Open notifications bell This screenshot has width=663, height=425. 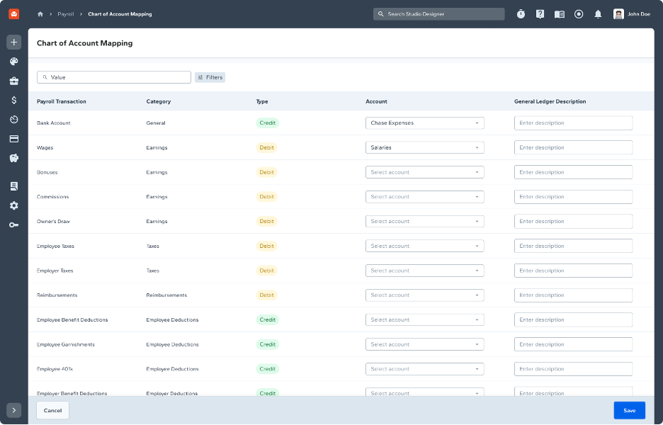(x=598, y=14)
